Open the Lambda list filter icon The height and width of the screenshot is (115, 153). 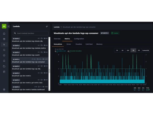(47, 27)
